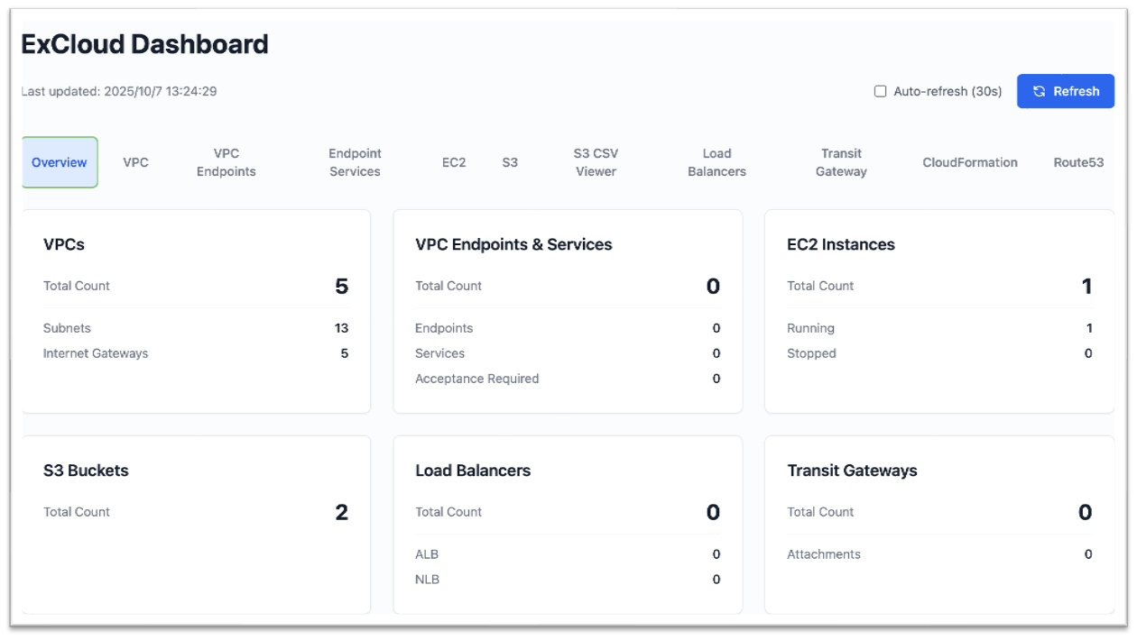Screen dimensions: 1137x640
Task: Click the EC2 Instances total count value
Action: (x=1086, y=286)
